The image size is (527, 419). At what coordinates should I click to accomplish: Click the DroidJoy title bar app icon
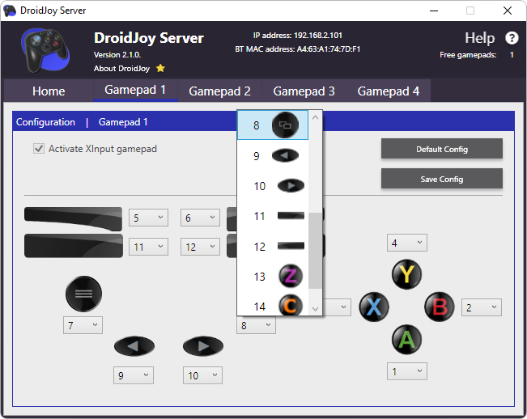point(10,11)
